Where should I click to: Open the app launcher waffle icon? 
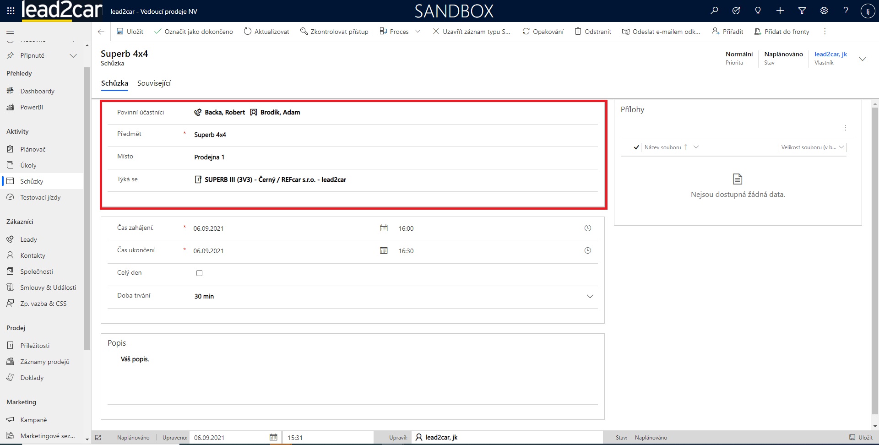pos(11,11)
